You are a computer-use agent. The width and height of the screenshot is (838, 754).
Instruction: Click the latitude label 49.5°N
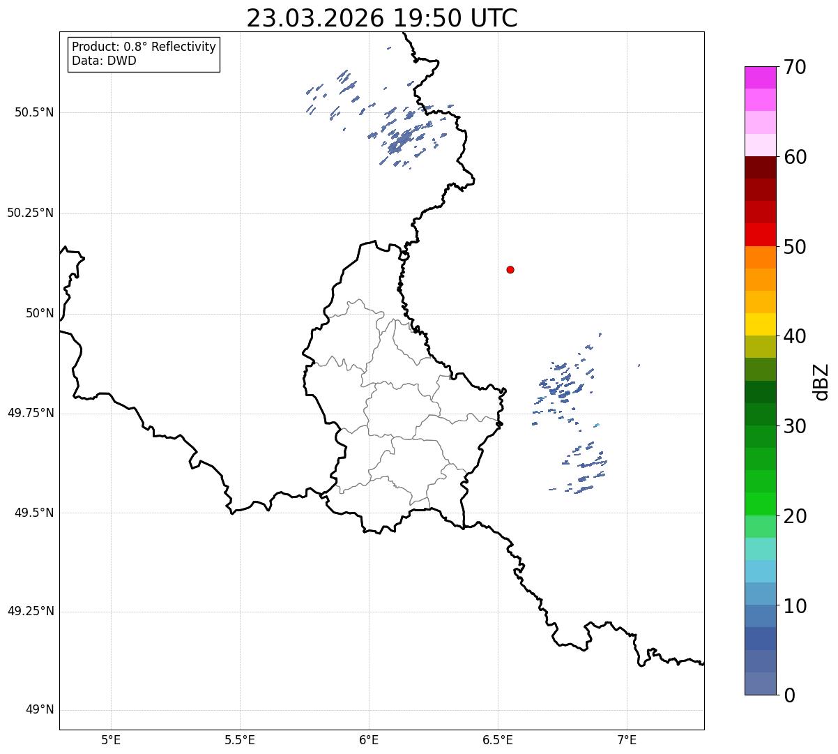pos(33,513)
